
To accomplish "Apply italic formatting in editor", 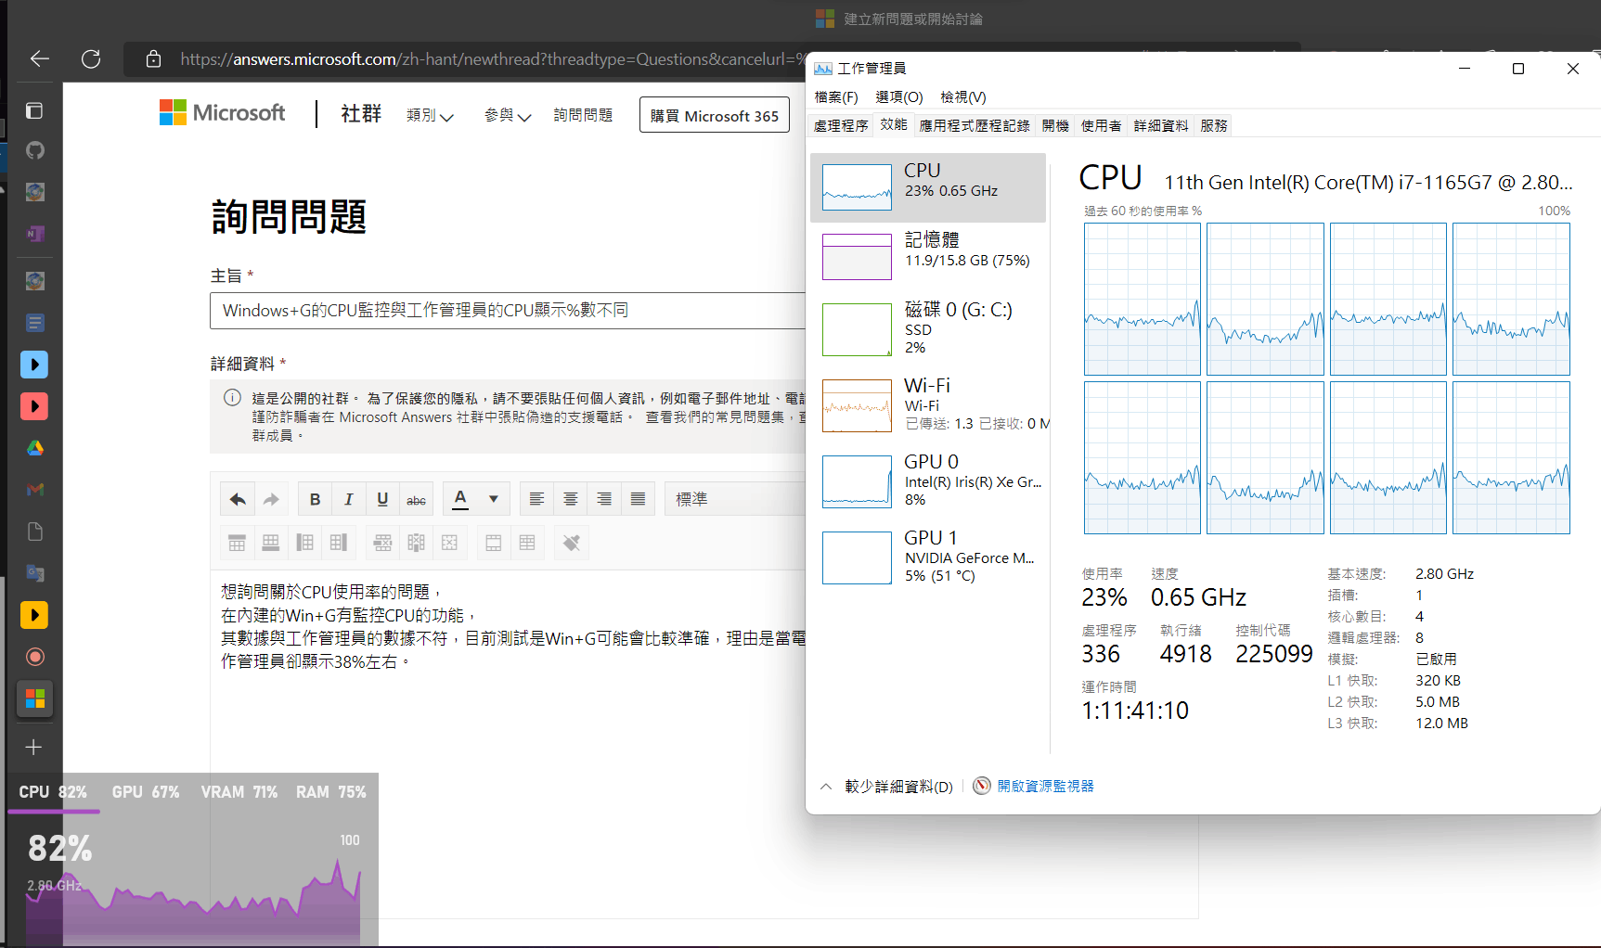I will click(349, 499).
